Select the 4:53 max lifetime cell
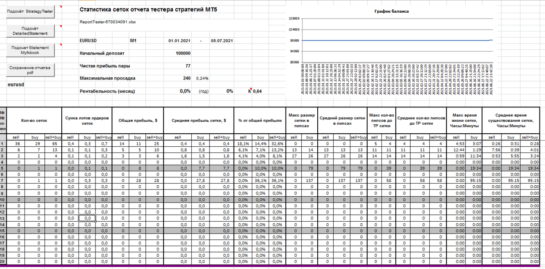 point(455,143)
